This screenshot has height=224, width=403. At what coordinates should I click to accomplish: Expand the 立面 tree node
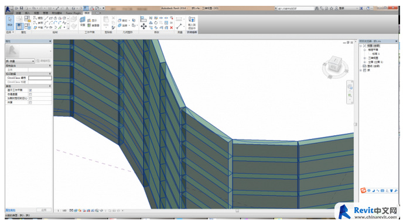(x=365, y=62)
